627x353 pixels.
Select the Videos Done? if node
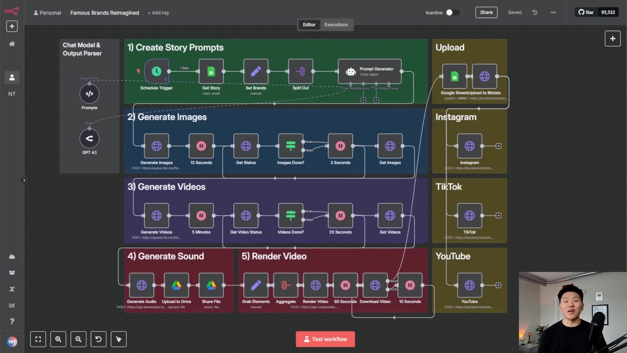coord(291,215)
